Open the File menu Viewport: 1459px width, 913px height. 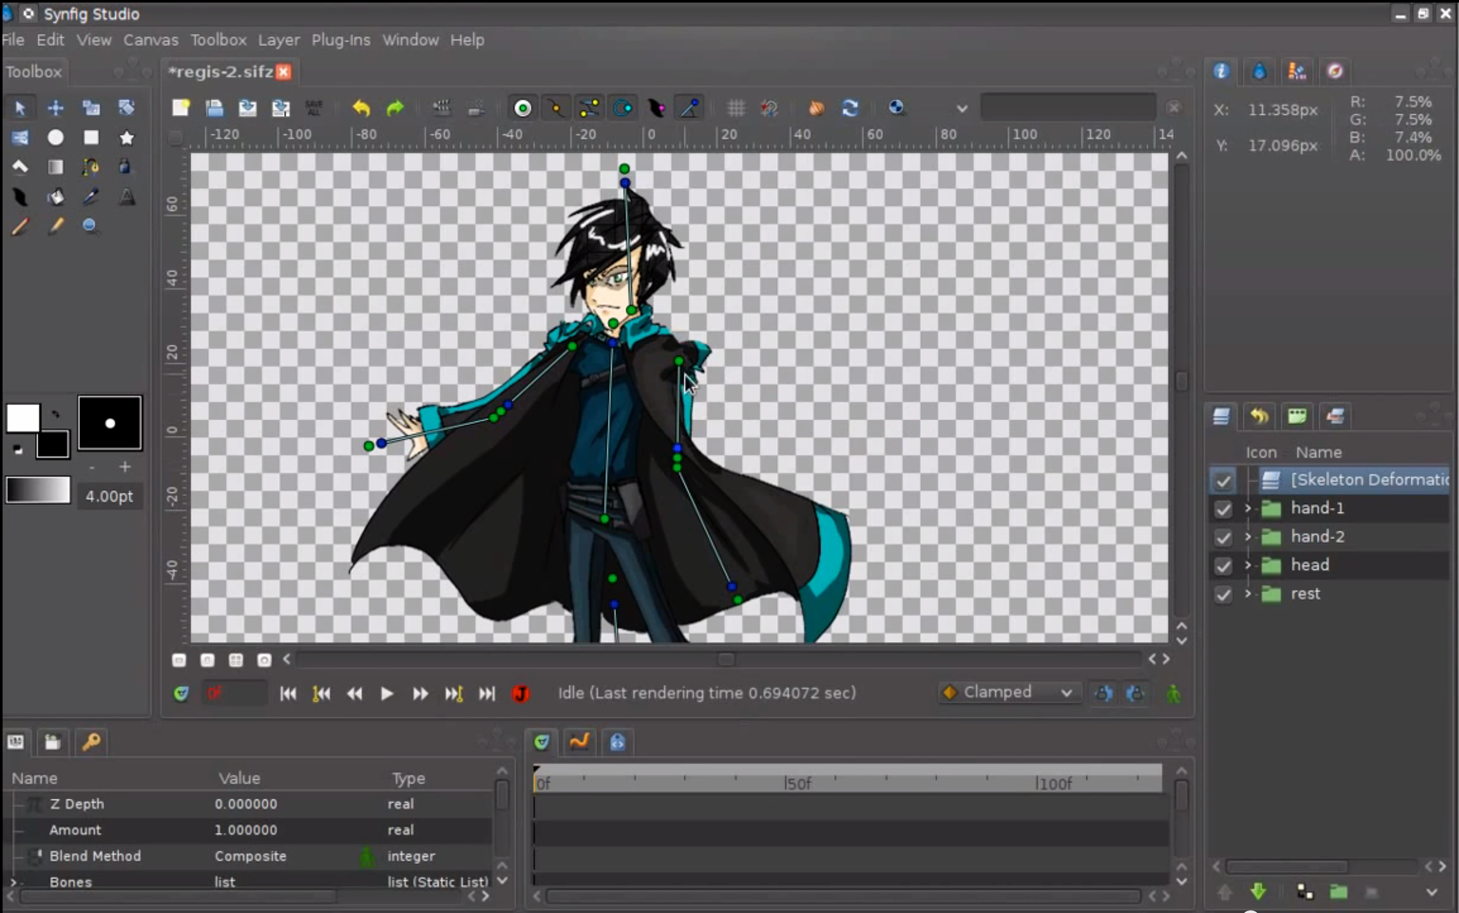(x=13, y=40)
